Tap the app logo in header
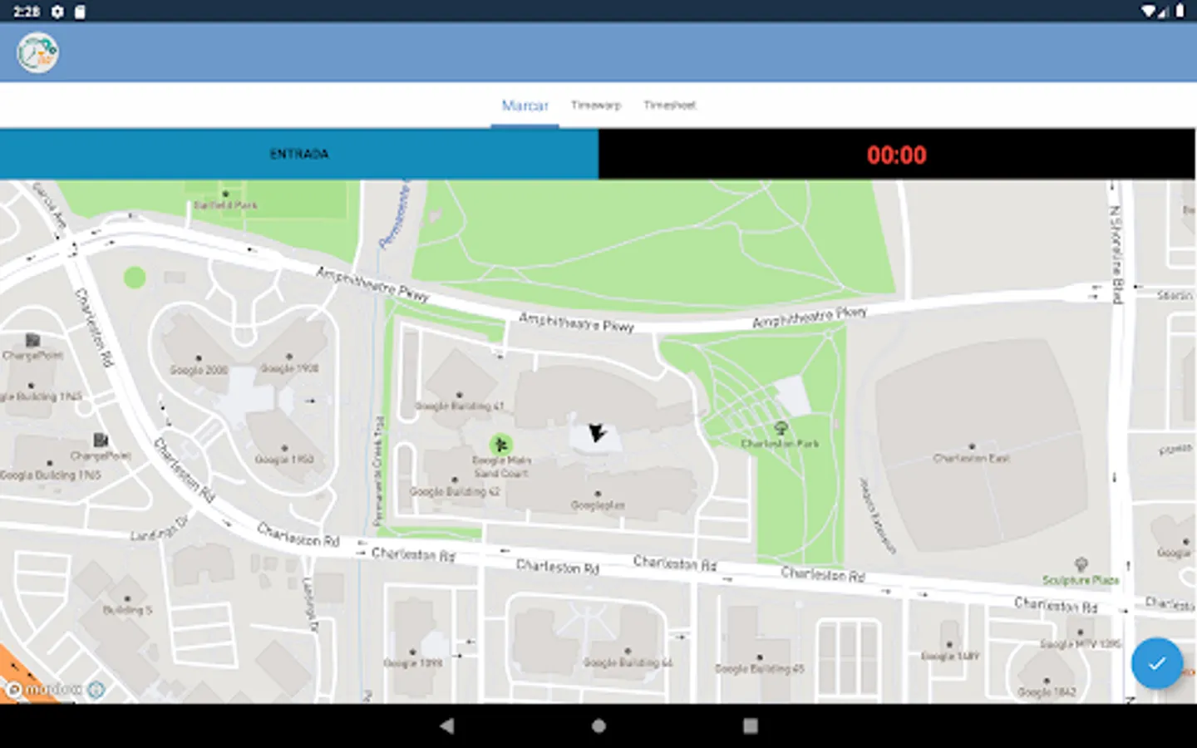 37,53
